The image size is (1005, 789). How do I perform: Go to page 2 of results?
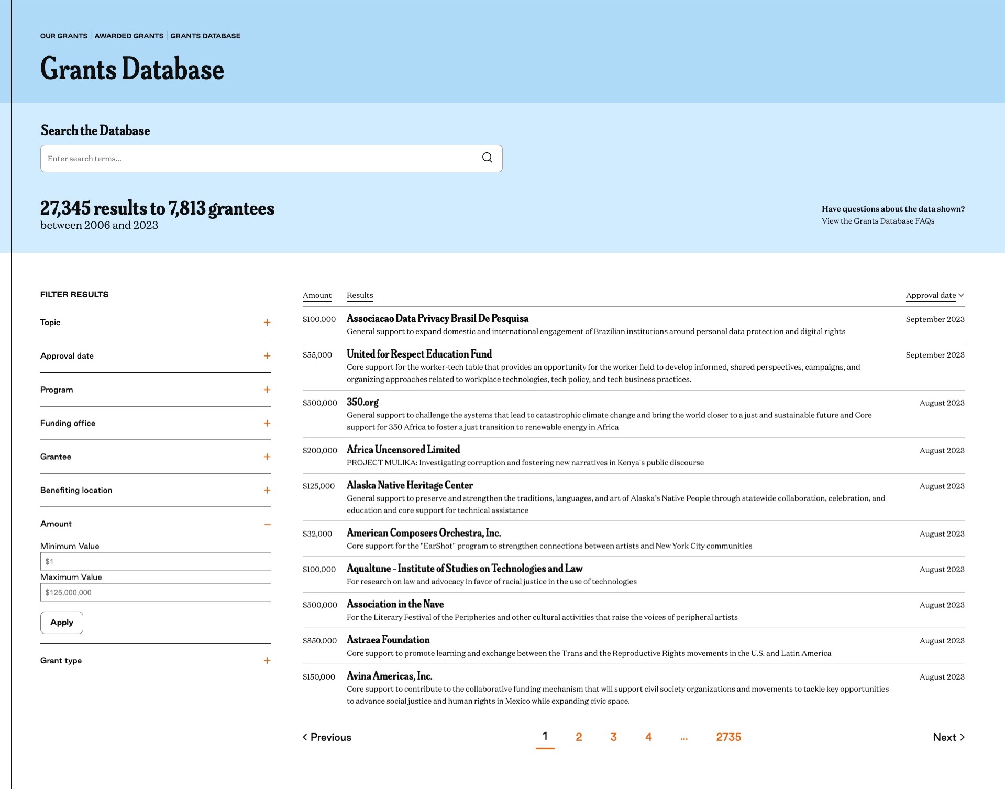(x=578, y=737)
